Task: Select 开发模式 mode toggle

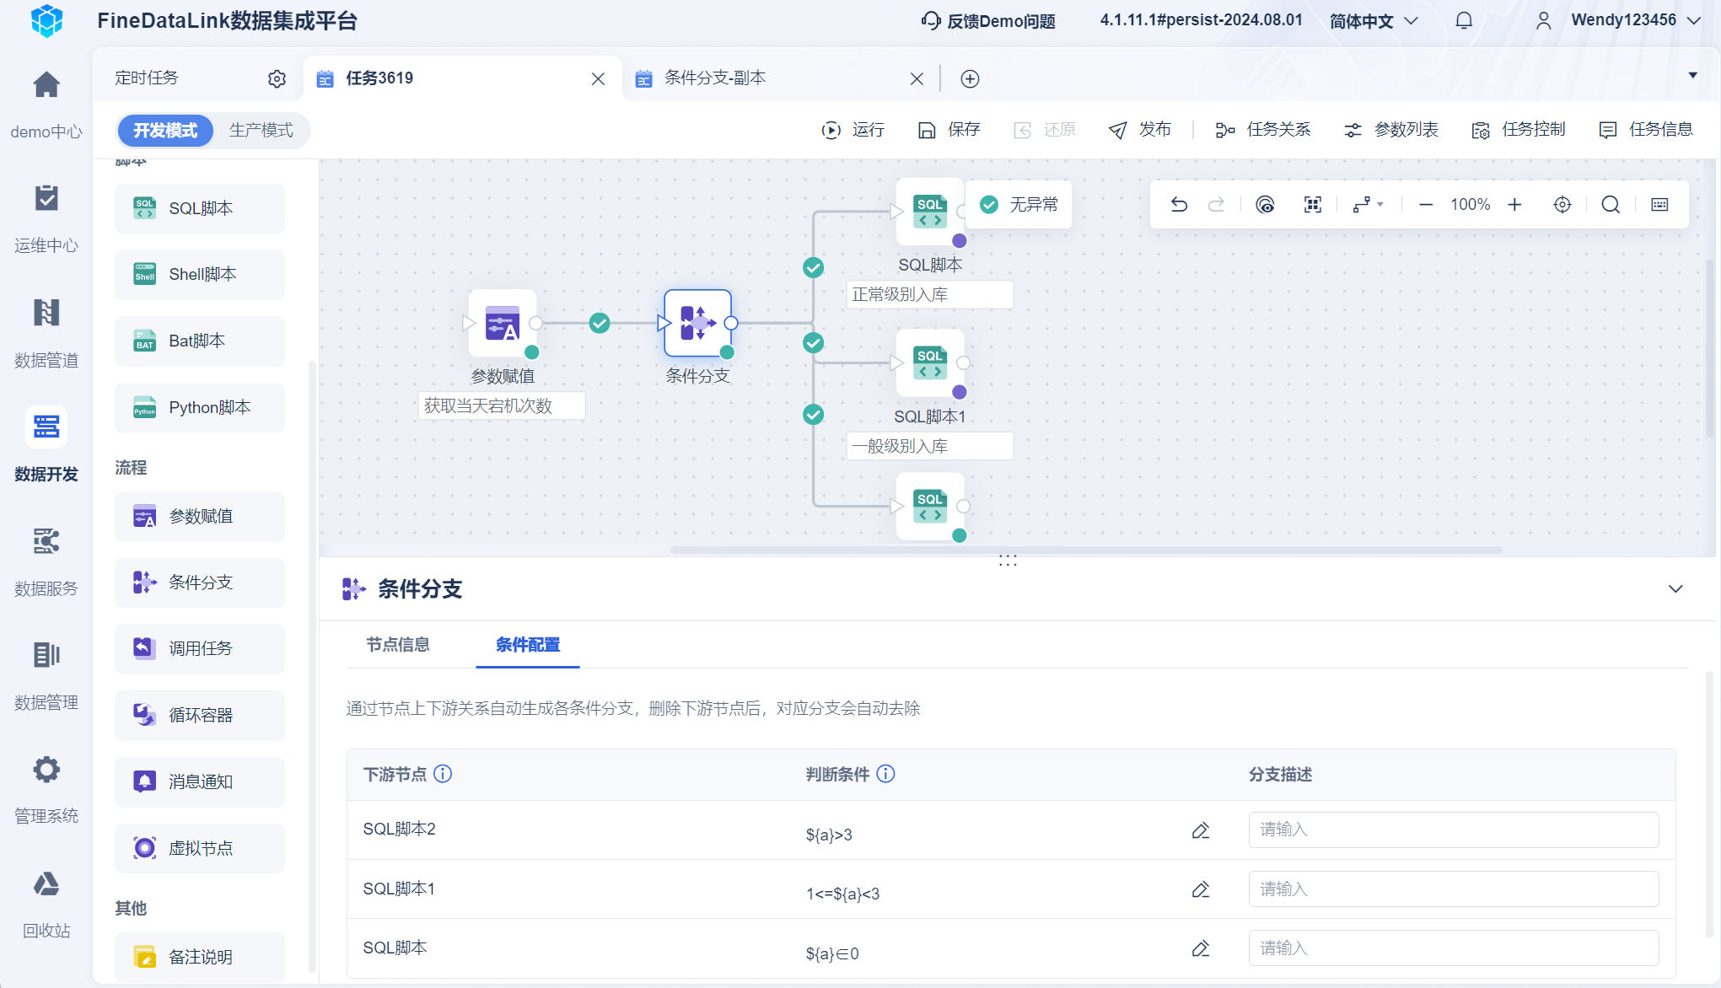Action: (x=165, y=131)
